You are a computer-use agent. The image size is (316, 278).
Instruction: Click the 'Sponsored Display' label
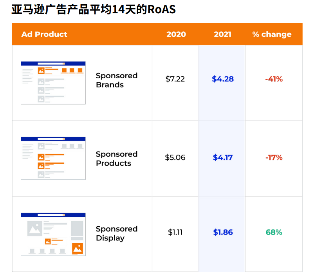coord(117,233)
